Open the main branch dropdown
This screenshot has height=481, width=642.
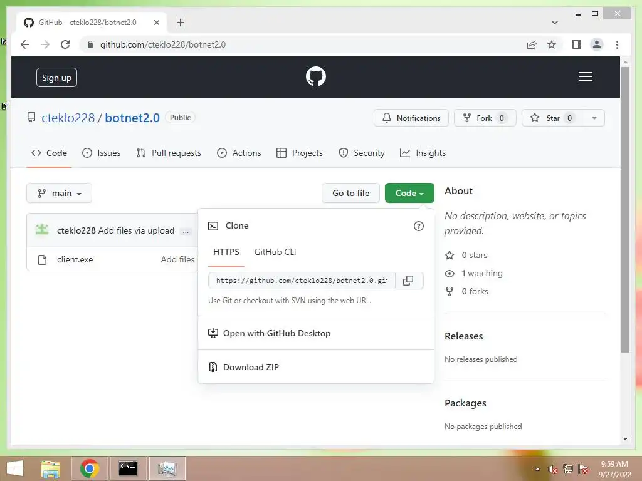[x=59, y=193]
